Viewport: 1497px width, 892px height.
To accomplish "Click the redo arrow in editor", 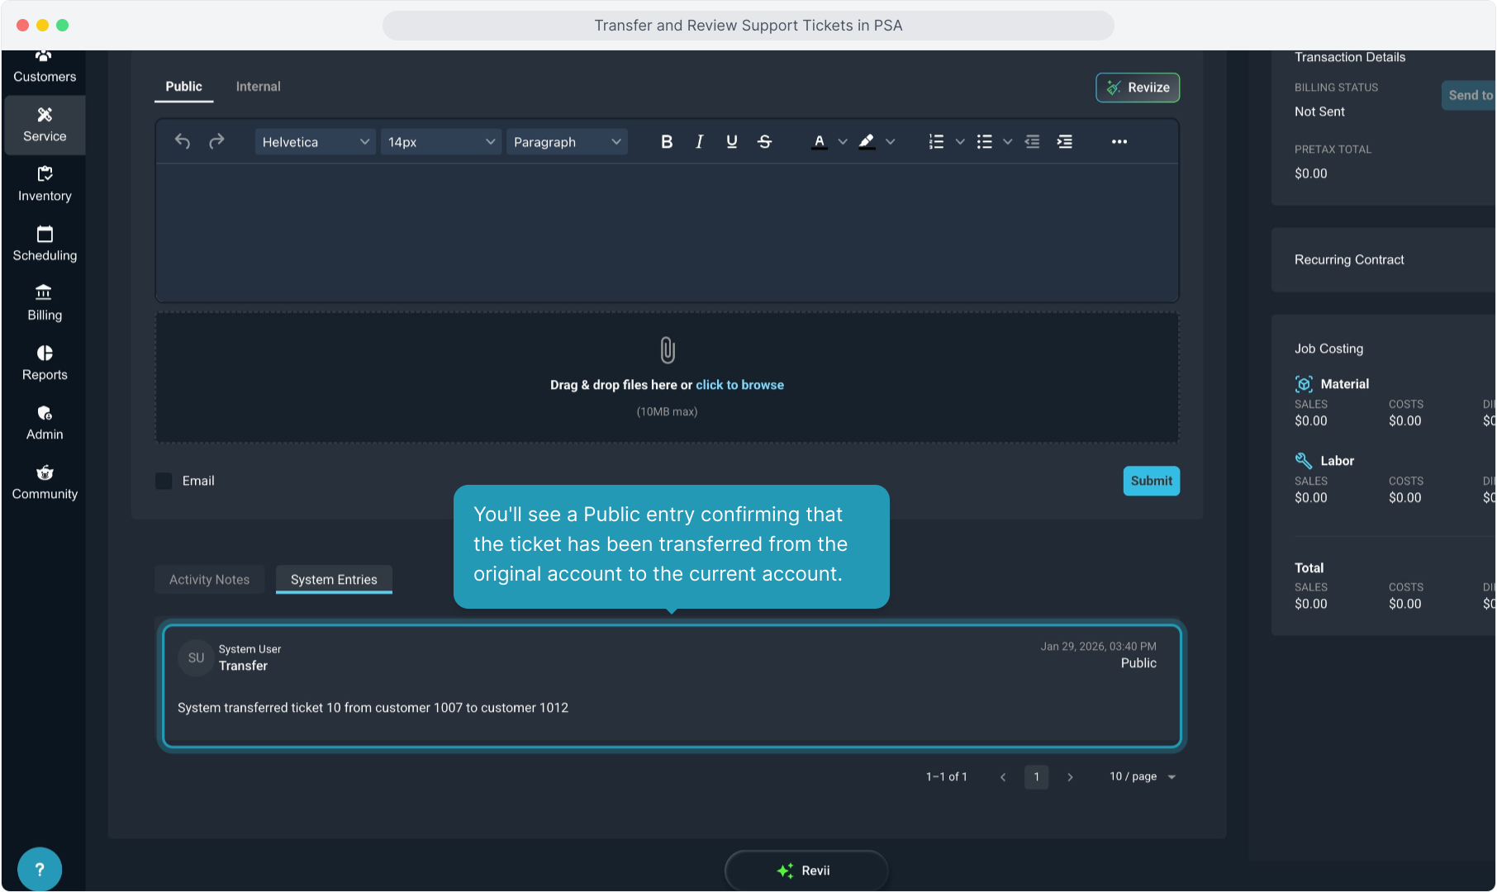I will click(x=216, y=142).
